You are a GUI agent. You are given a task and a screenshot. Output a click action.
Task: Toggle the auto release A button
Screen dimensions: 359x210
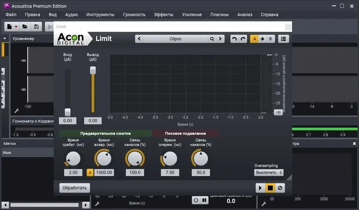coord(90,172)
